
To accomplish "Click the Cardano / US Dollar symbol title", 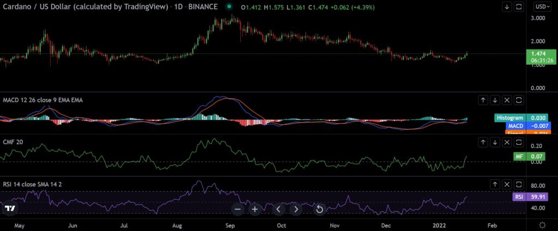I will coord(86,7).
